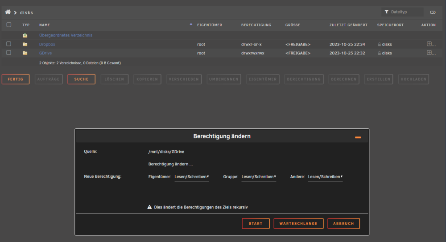Click the parent directory folder icon
Image resolution: width=446 pixels, height=242 pixels.
(25, 35)
